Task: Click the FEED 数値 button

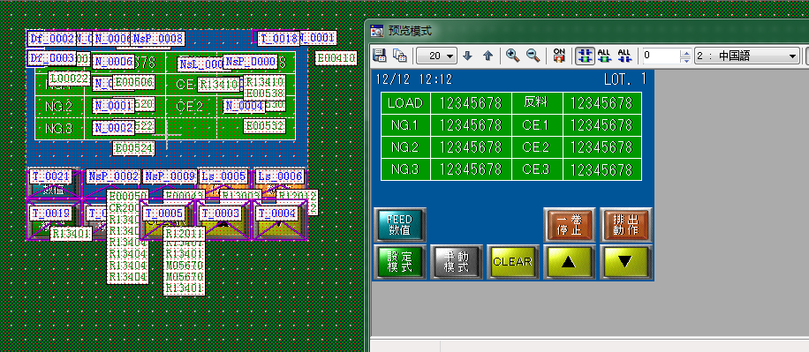Action: tap(400, 225)
